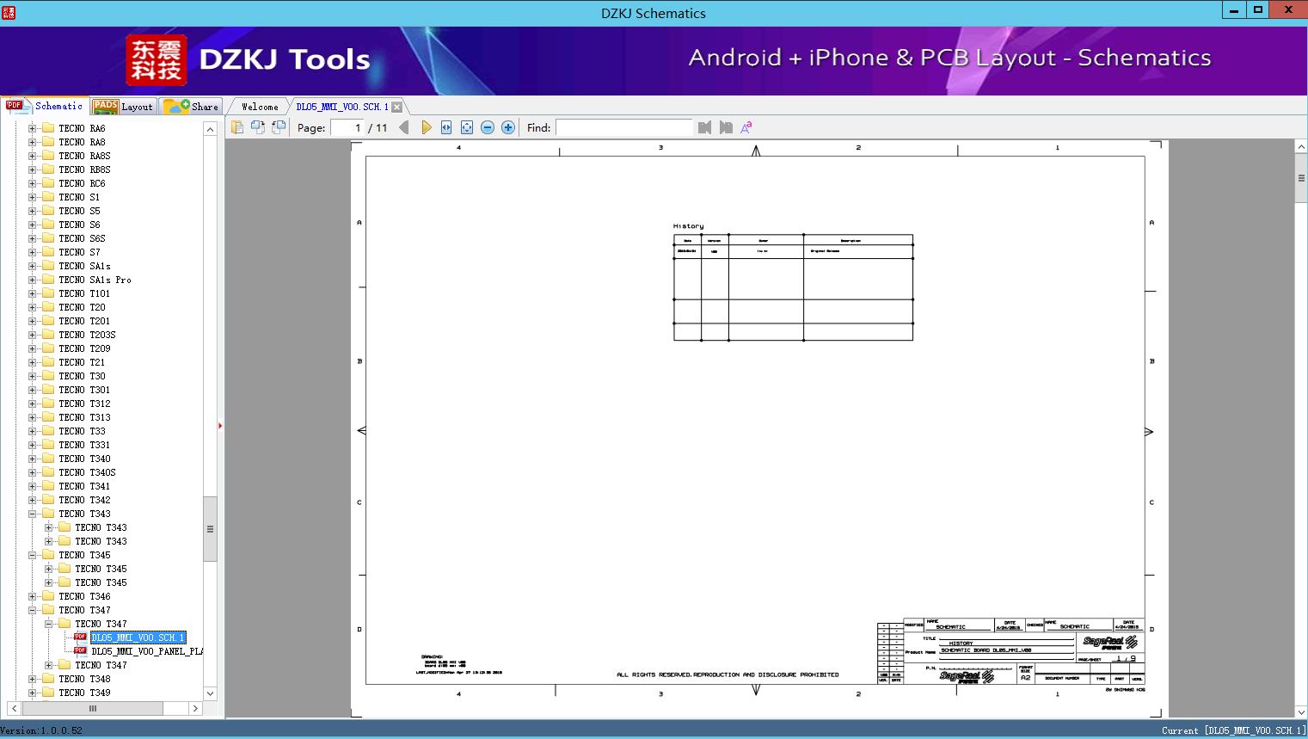Select the TECNO T21 tree row

(x=82, y=362)
